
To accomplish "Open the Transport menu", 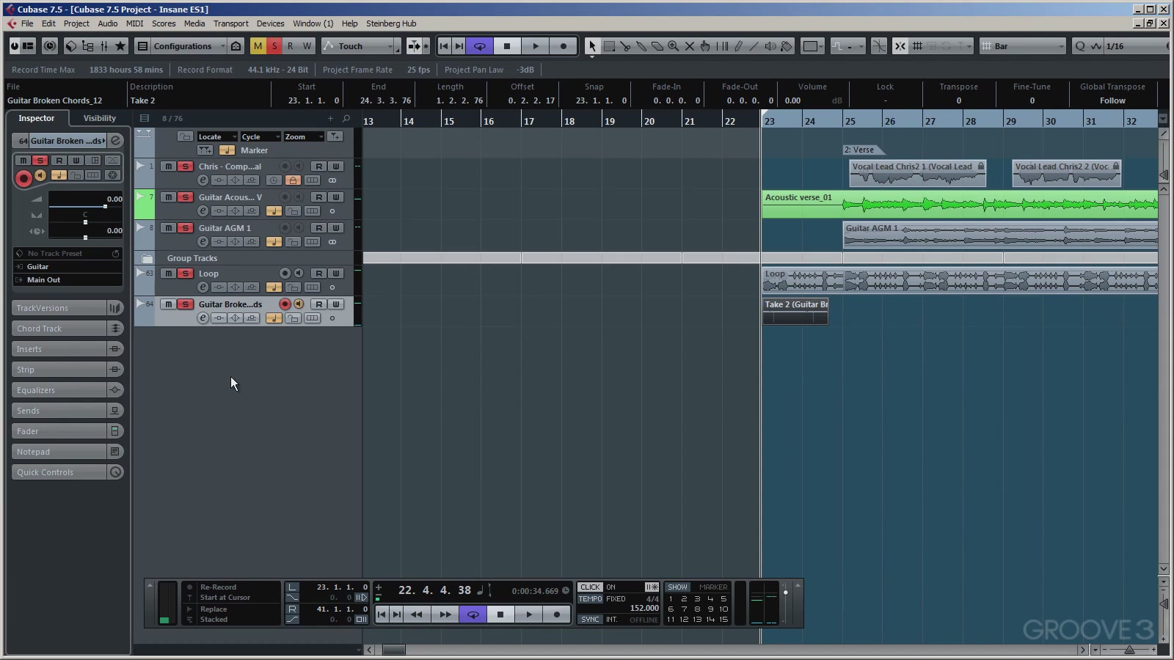I will click(230, 23).
